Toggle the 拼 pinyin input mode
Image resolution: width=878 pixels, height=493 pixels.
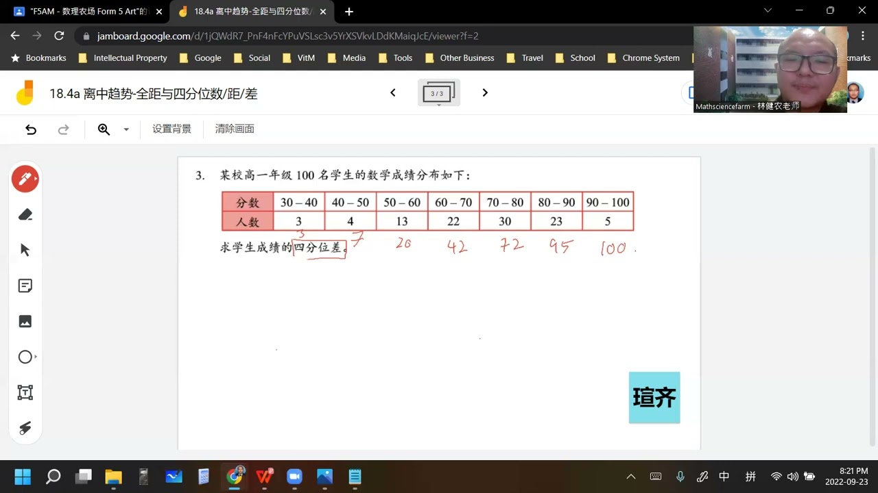click(750, 477)
